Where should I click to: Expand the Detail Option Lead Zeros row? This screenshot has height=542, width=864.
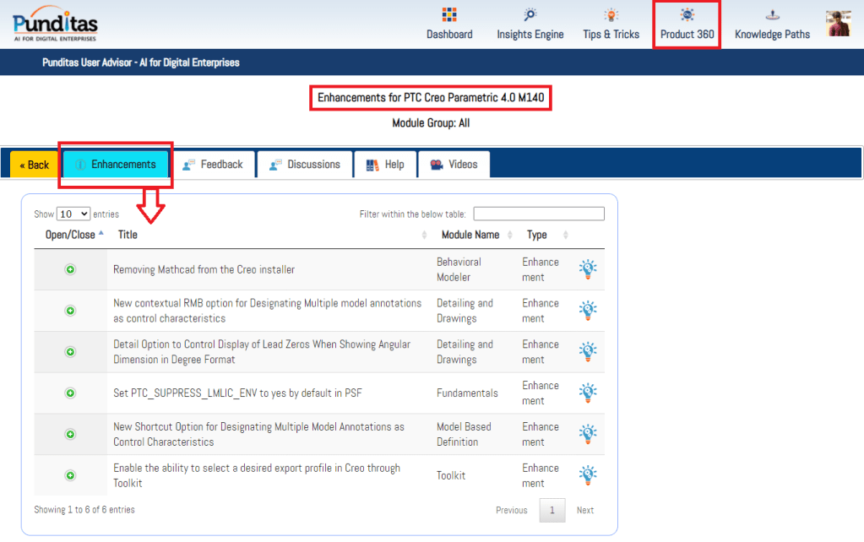71,352
